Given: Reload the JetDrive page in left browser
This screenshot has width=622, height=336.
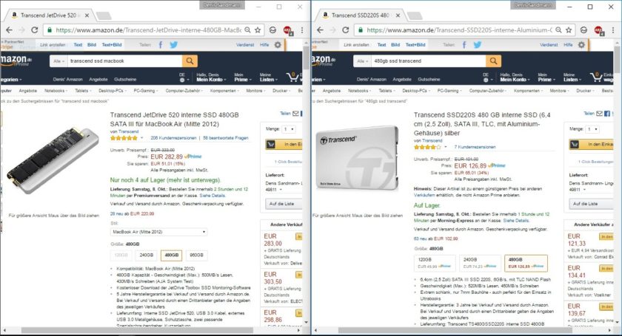Looking at the screenshot, I should [35, 30].
